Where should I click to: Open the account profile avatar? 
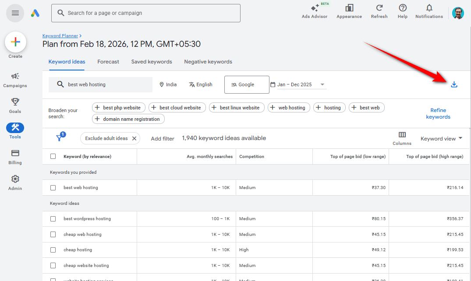(458, 13)
